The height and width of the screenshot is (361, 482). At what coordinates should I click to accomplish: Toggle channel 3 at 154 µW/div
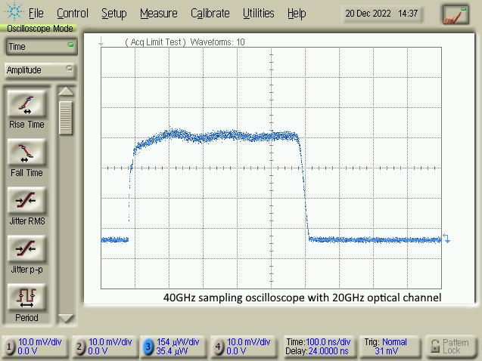pos(150,347)
